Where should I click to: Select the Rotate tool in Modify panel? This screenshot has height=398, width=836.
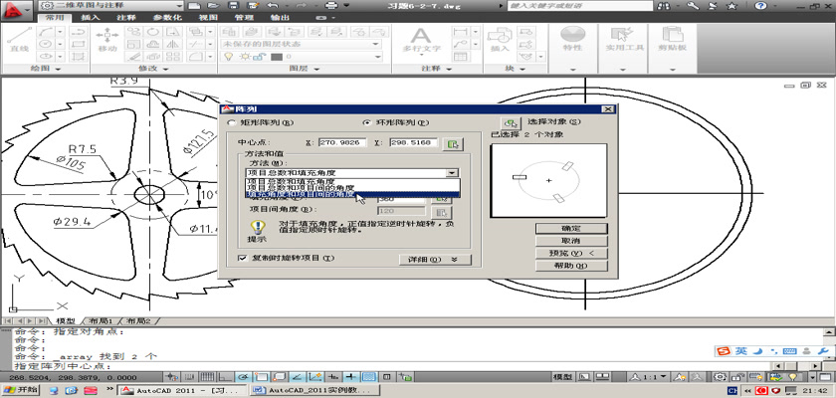[153, 32]
